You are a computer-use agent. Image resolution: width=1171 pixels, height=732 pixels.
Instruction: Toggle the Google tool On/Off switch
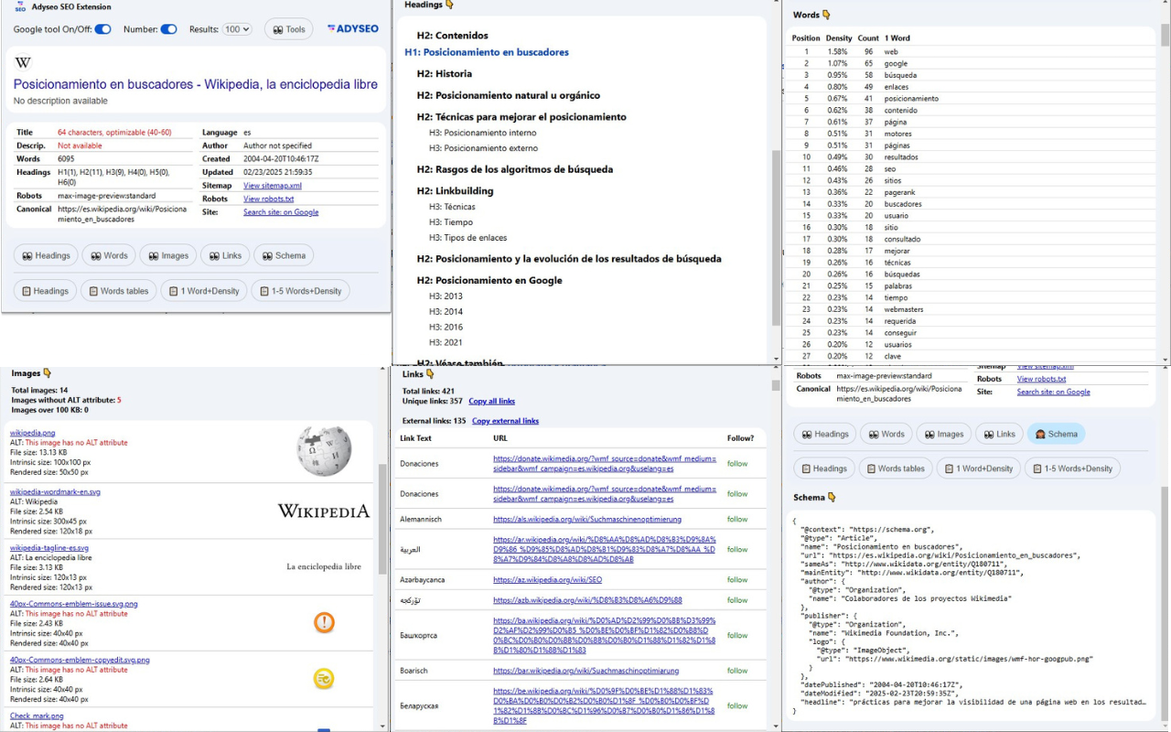point(102,29)
